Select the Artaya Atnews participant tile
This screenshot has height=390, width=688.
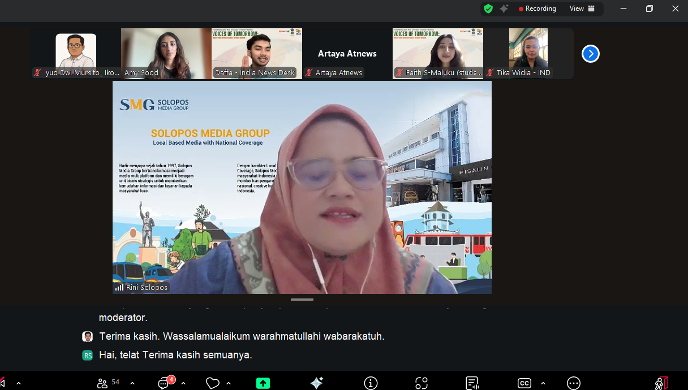[x=347, y=54]
